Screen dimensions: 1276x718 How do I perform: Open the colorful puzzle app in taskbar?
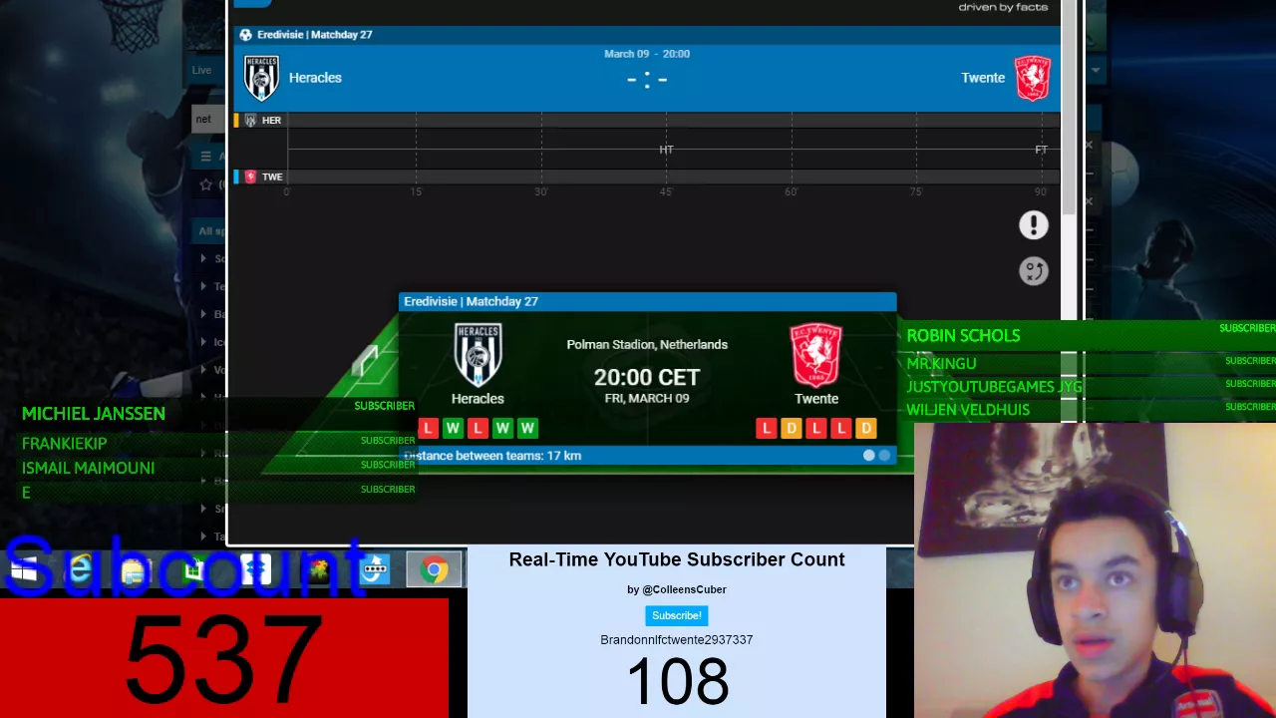(318, 570)
